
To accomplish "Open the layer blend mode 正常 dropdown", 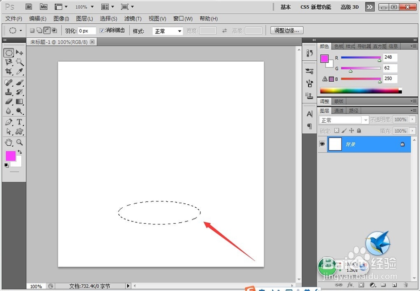I will tap(344, 120).
